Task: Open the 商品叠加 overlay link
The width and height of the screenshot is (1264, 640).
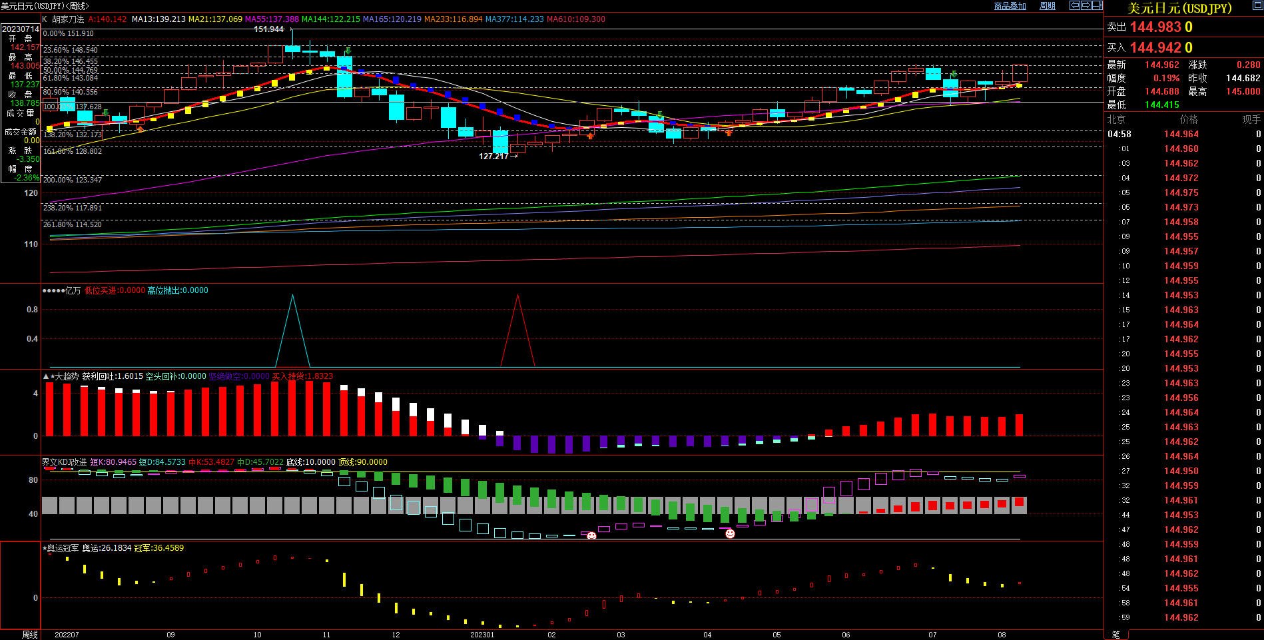Action: (1010, 6)
